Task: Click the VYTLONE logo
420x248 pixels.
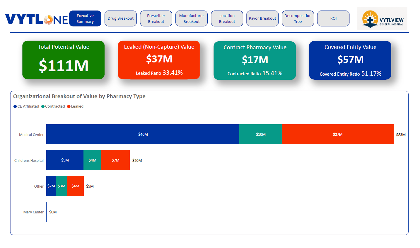Action: [36, 19]
